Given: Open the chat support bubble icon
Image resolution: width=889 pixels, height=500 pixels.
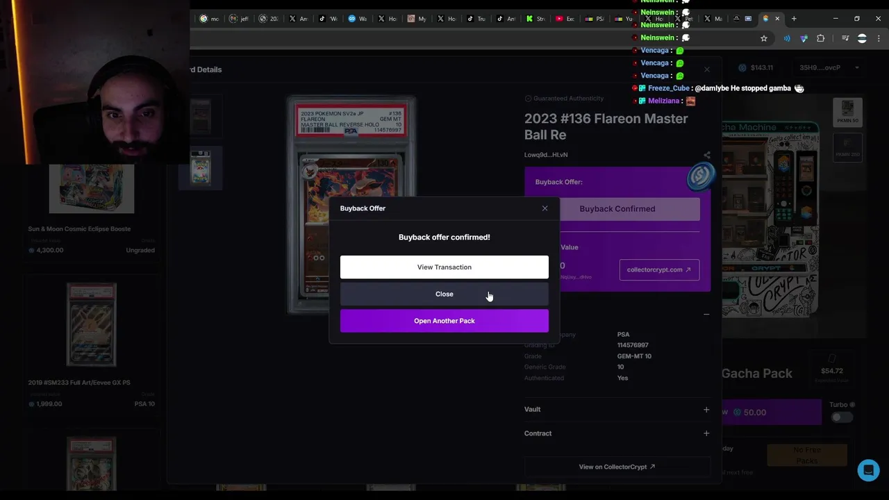Looking at the screenshot, I should 868,470.
